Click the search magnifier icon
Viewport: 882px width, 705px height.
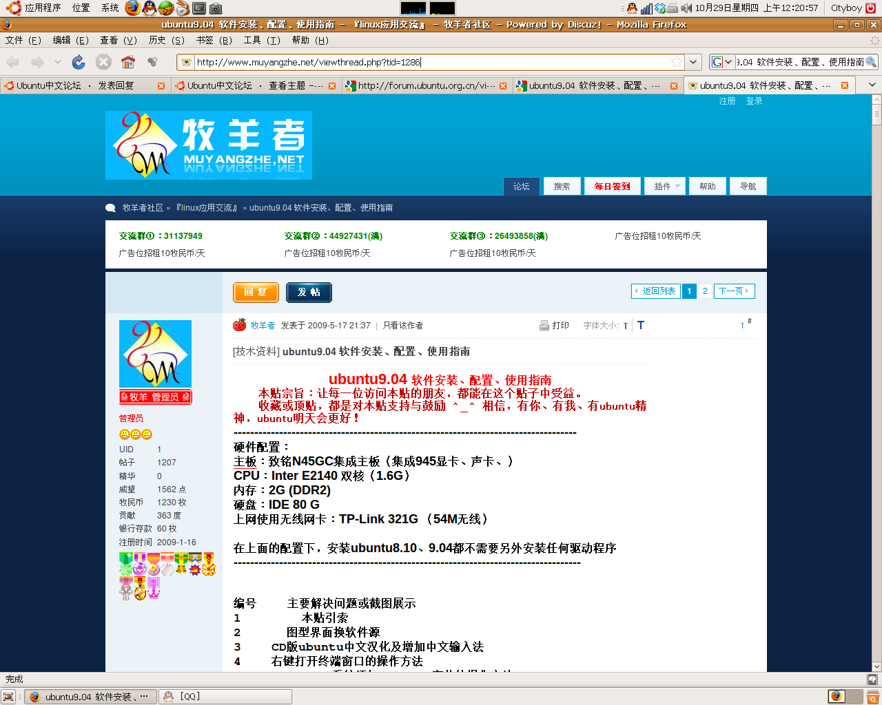(871, 62)
